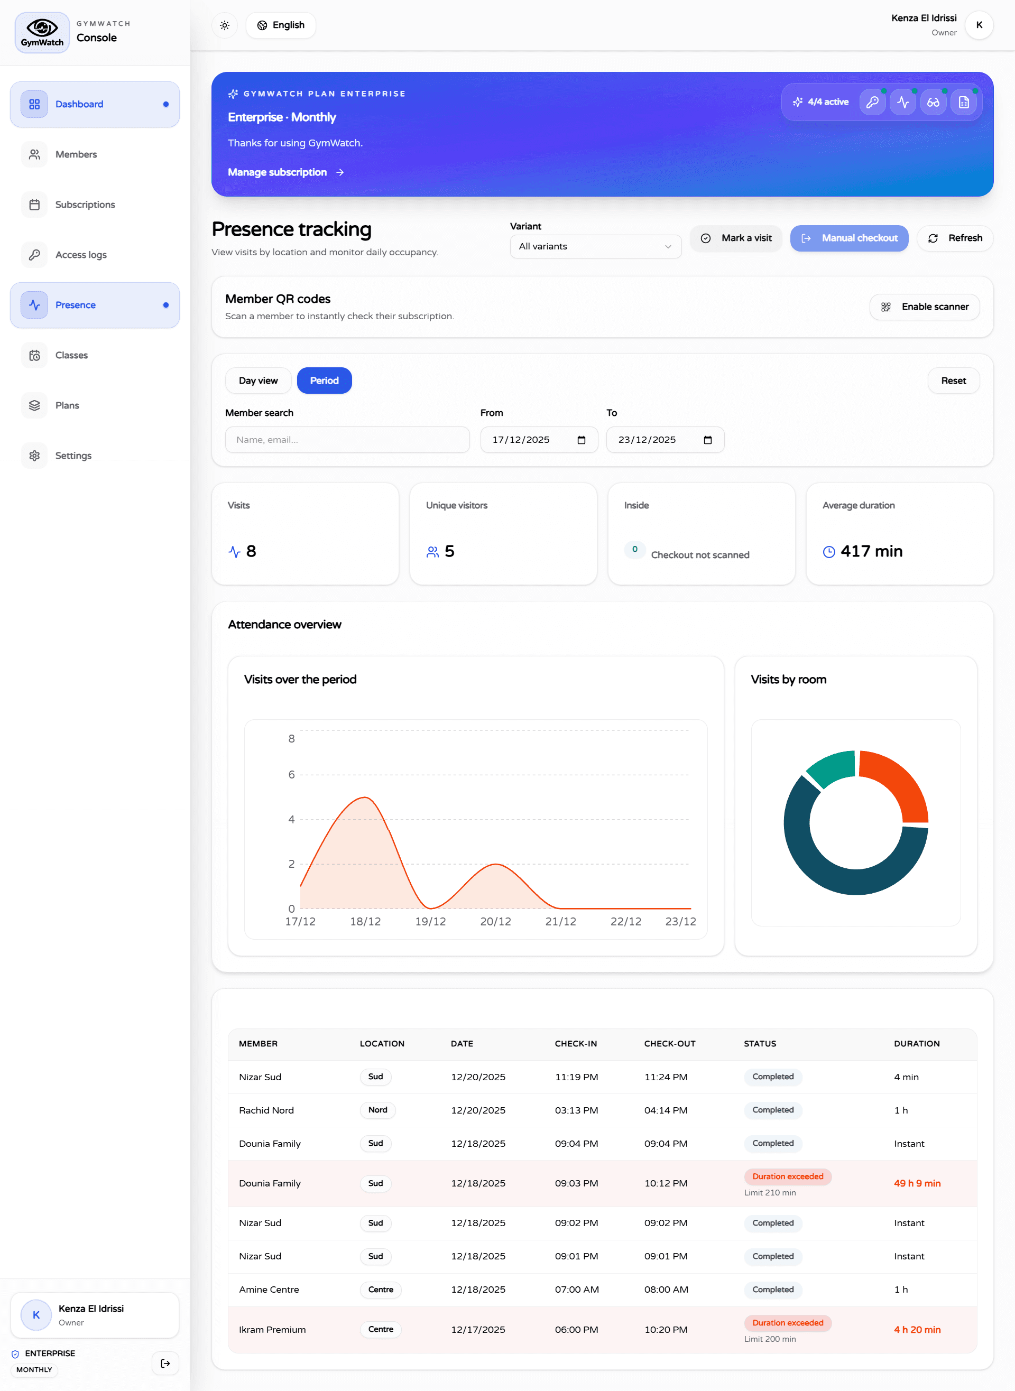1015x1391 pixels.
Task: Switch to the Period view tab
Action: tap(324, 380)
